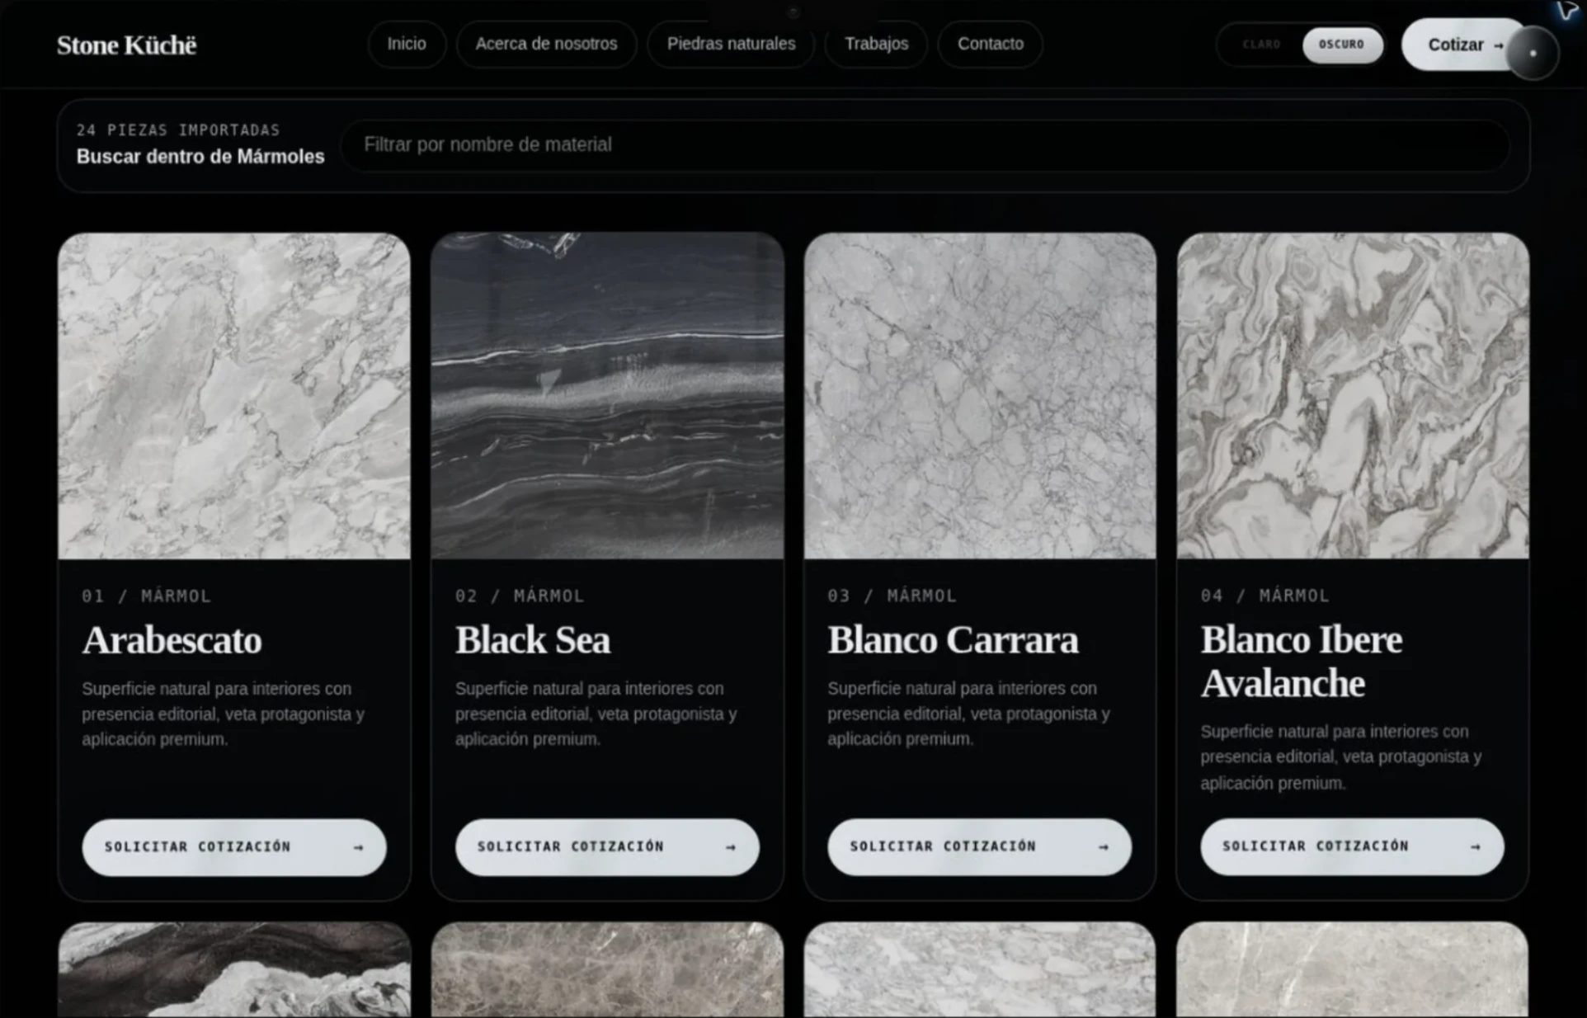Open the brown marble thumbnail below Black Sea
1587x1018 pixels.
tap(607, 970)
